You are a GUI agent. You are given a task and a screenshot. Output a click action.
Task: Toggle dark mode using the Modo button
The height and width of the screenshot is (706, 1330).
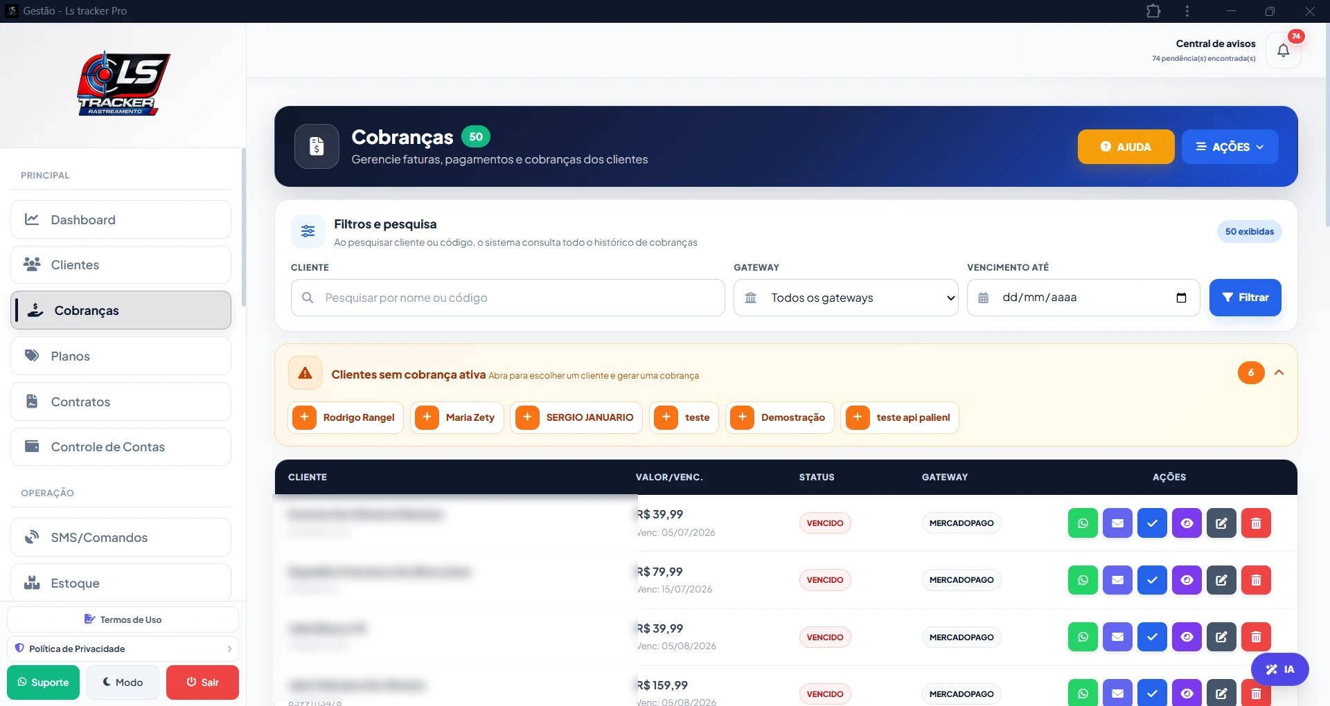(123, 682)
